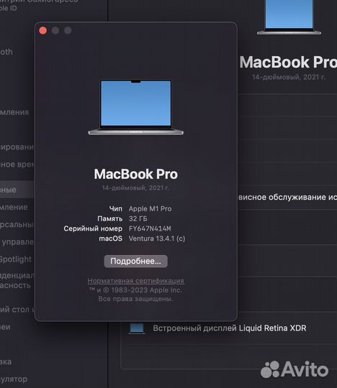The height and width of the screenshot is (388, 337).
Task: Click the MacBook image in System Settings window
Action: coord(289,17)
